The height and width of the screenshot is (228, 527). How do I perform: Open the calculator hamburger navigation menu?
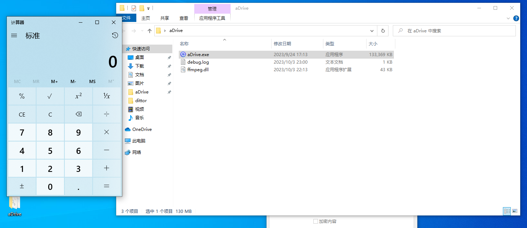[14, 36]
